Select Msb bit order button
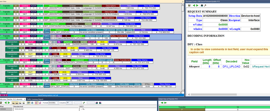Viewport: 270px width, 111px height. [29, 103]
